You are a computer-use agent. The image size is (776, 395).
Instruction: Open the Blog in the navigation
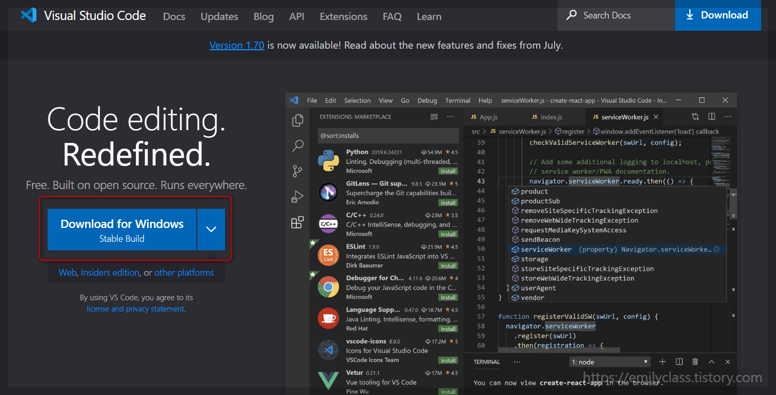click(263, 16)
